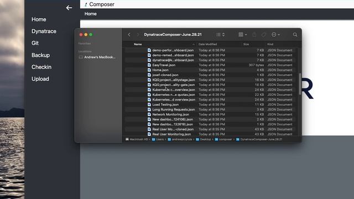Select the KQG;project...alitystage.json file
The height and width of the screenshot is (199, 354).
click(x=173, y=80)
